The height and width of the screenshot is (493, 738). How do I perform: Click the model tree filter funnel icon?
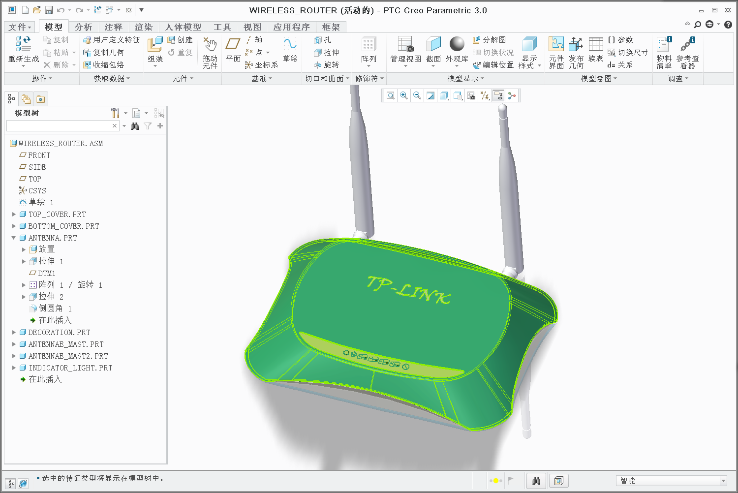[x=148, y=126]
